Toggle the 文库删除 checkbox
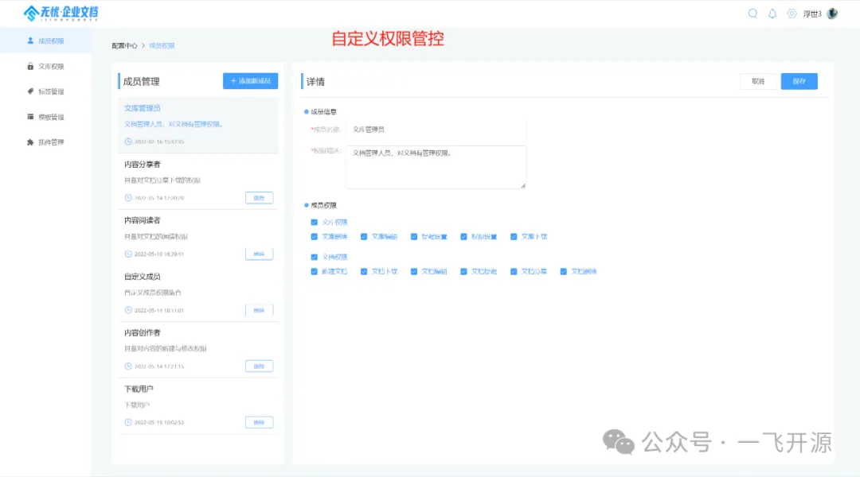 tap(315, 237)
